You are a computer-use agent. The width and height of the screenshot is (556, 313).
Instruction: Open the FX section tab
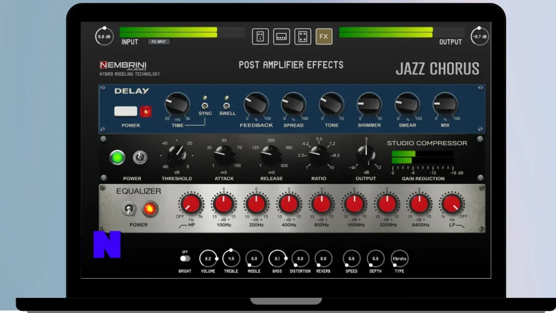[x=324, y=36]
